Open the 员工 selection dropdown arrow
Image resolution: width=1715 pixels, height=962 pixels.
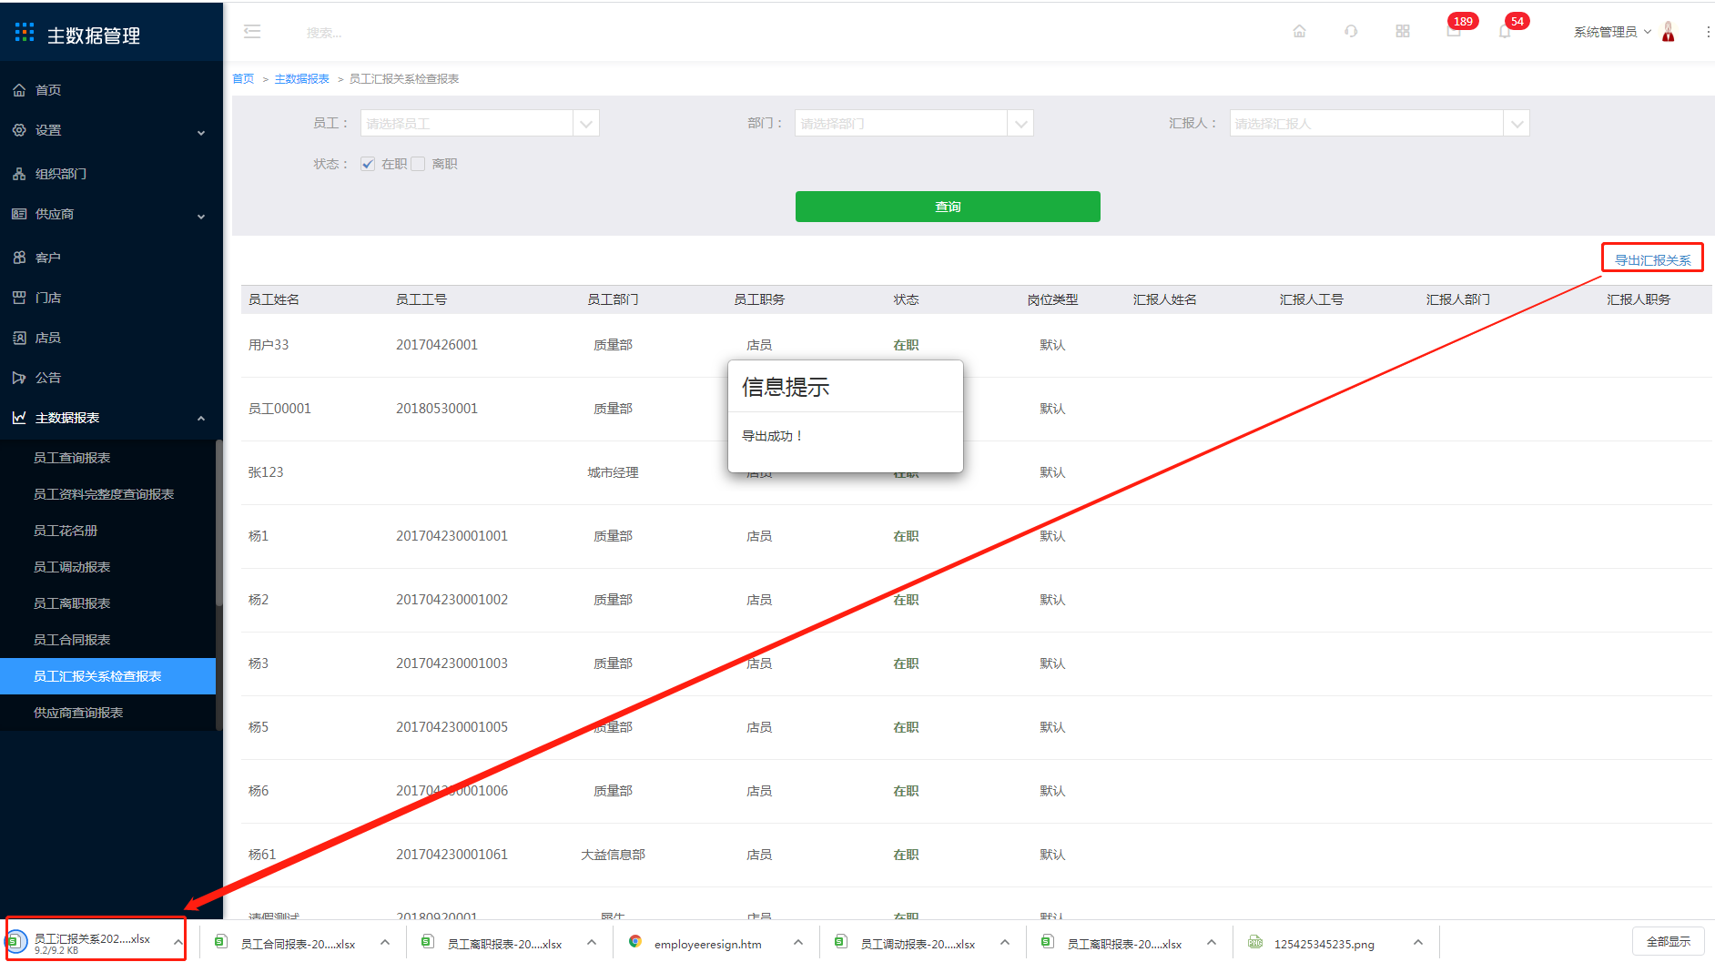[x=586, y=124]
